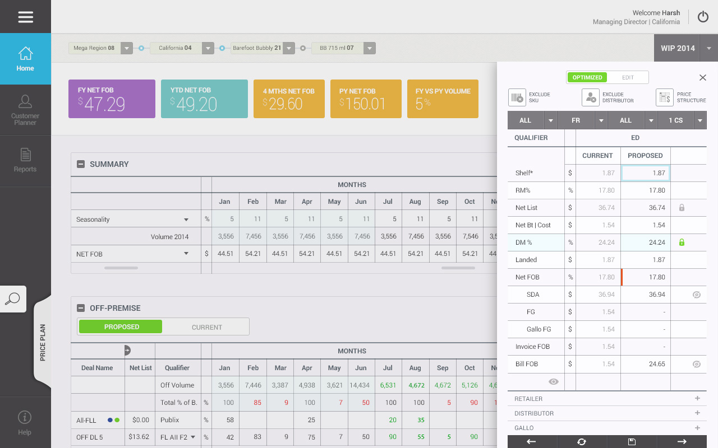Toggle eye visibility on SDA row
This screenshot has height=448, width=718.
[697, 295]
